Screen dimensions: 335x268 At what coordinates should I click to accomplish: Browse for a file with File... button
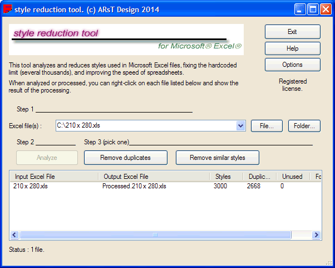[267, 126]
